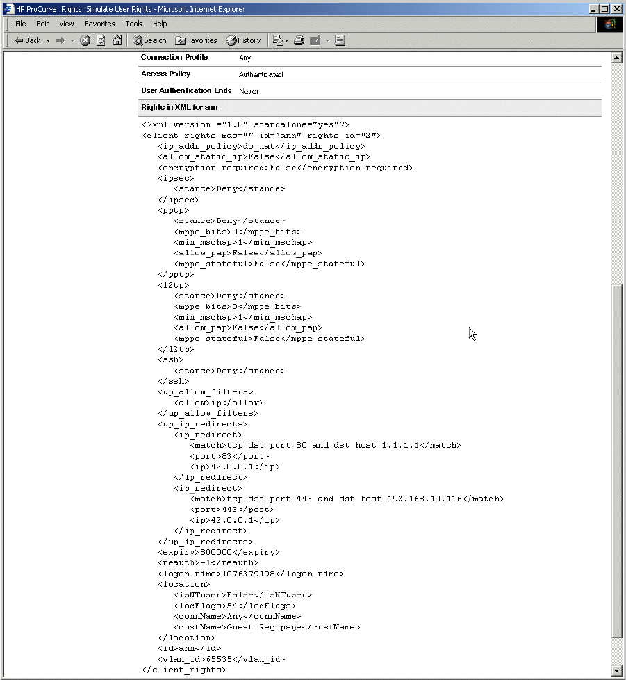Click the 'User Authentication Ends' label
Viewport: 626px width, 680px height.
[x=186, y=90]
